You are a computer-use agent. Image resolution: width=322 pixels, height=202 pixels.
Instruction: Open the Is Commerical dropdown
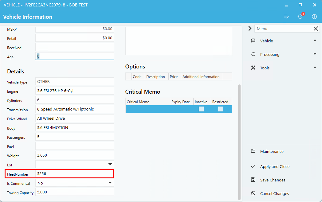[x=110, y=183]
